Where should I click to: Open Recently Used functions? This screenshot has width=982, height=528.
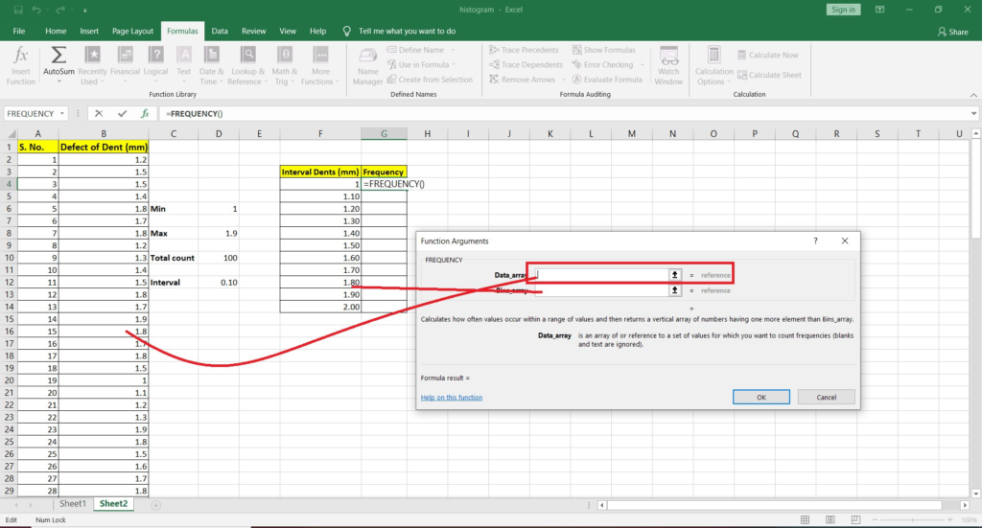(x=92, y=65)
